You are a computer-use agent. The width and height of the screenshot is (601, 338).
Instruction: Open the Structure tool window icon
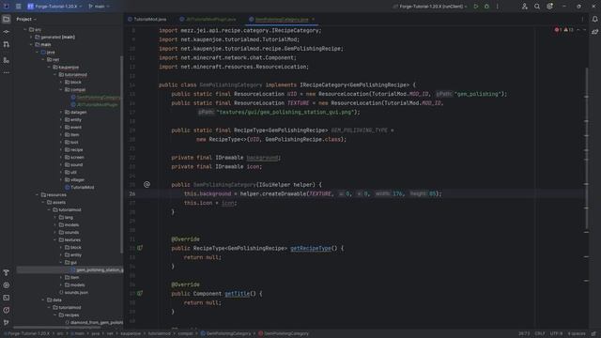[7, 60]
